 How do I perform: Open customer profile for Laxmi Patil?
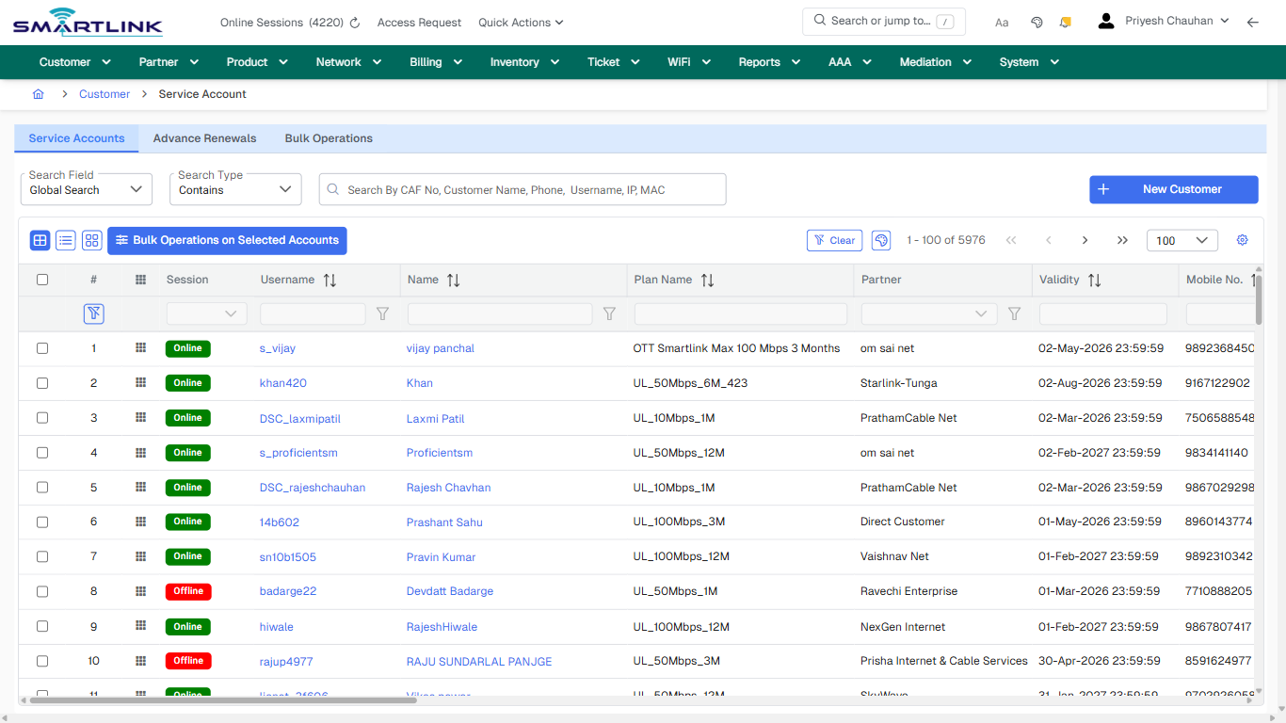pyautogui.click(x=435, y=418)
